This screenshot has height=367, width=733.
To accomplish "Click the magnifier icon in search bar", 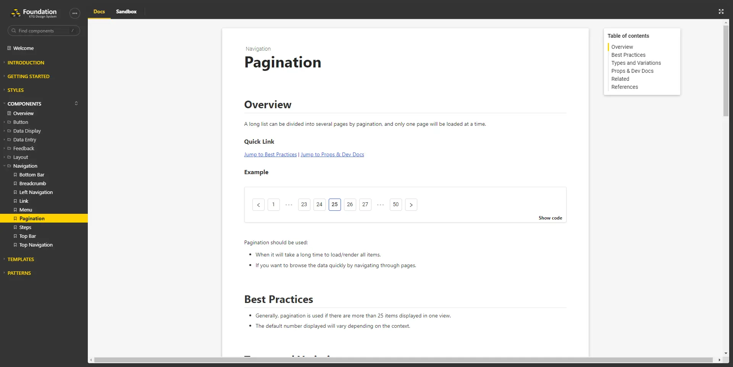I will [x=13, y=30].
